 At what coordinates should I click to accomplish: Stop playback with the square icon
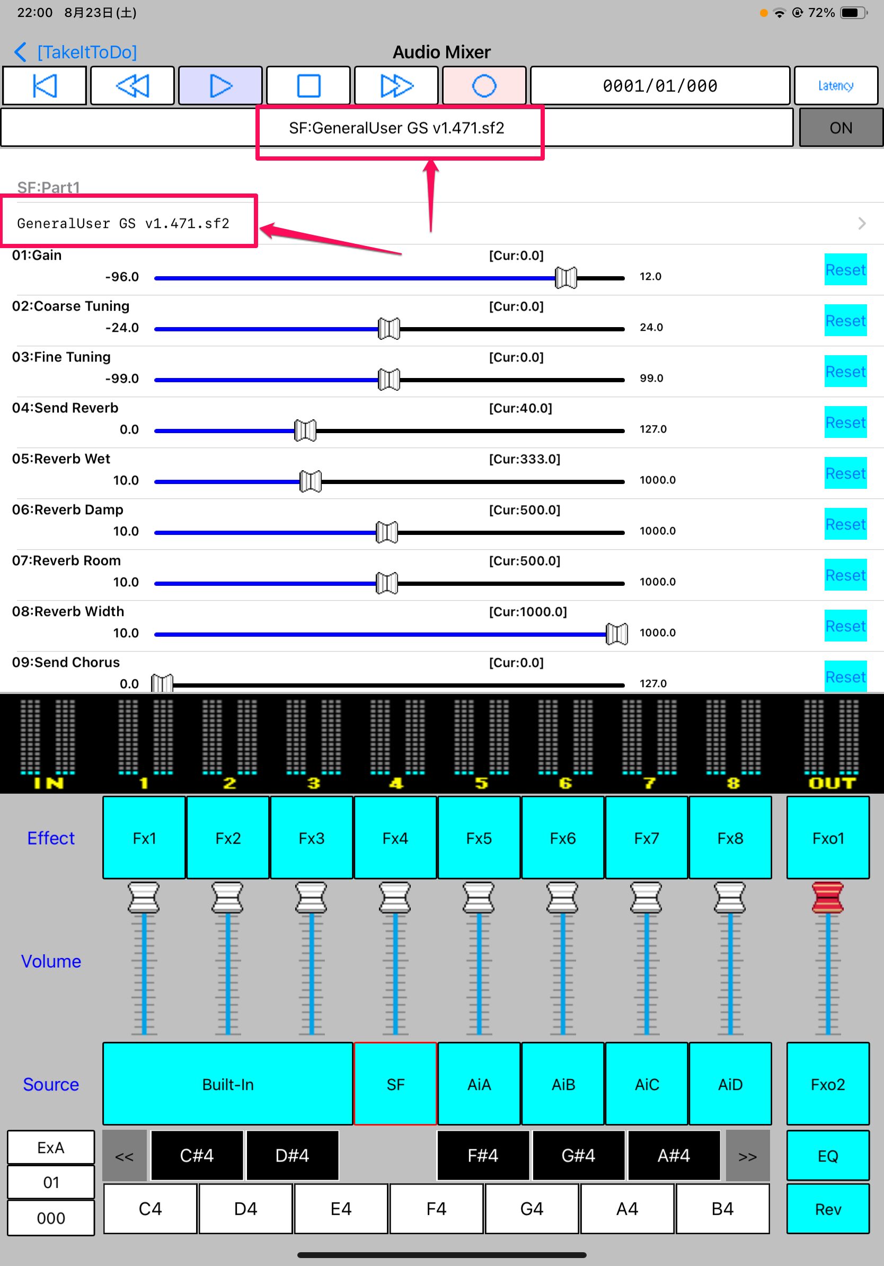point(308,85)
